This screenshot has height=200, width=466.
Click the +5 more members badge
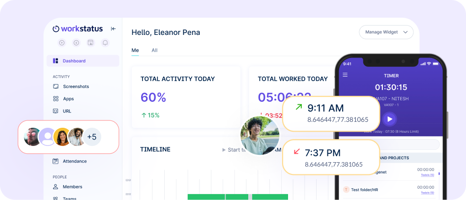[x=92, y=137]
